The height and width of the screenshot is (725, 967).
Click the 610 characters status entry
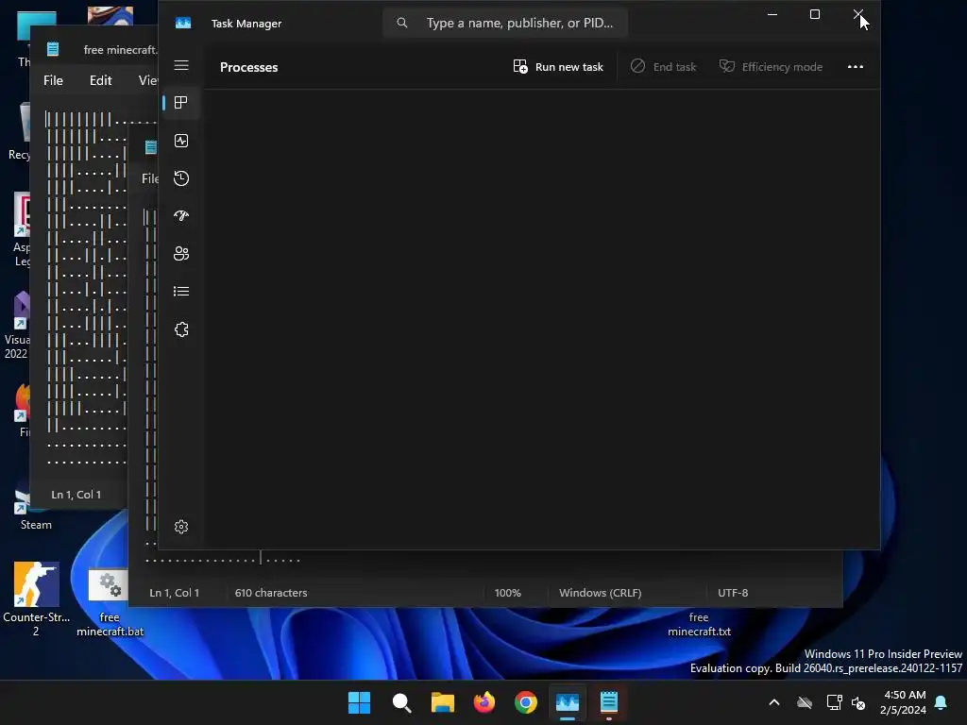[x=271, y=593]
